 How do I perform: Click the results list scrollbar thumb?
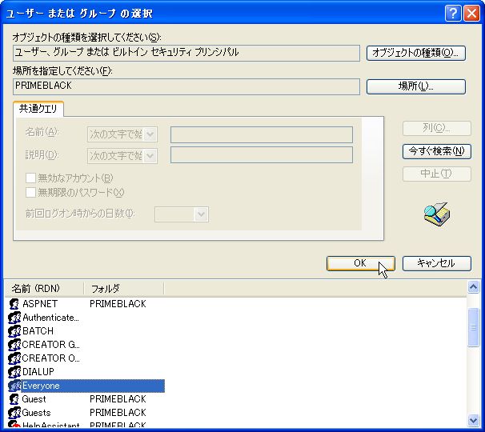[473, 327]
